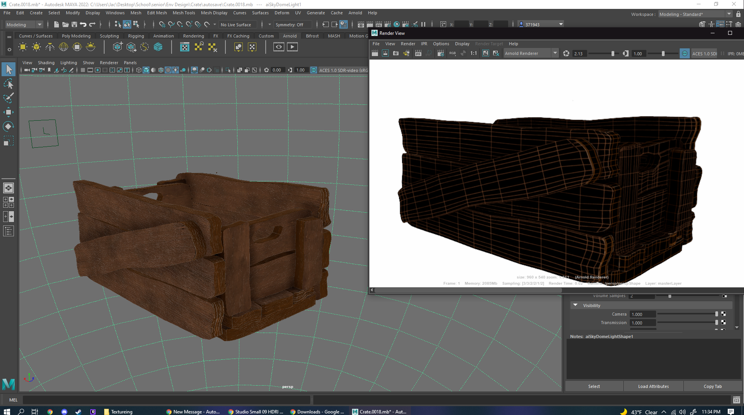Display RGB channels in Render View
Screen dimensions: 744x415
tap(452, 53)
